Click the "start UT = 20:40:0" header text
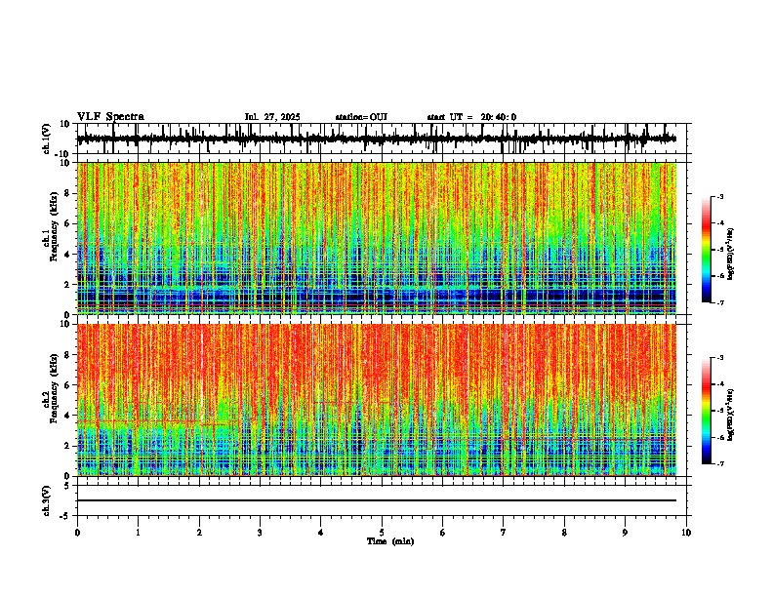773x597 pixels. (471, 117)
